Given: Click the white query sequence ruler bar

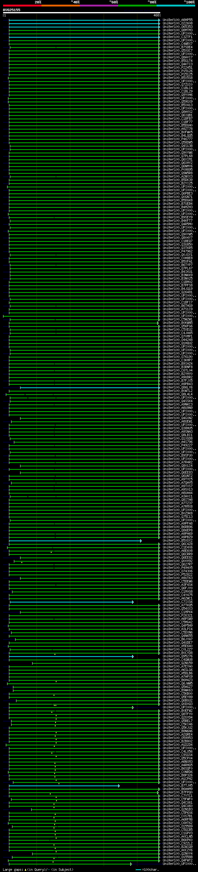Looking at the screenshot, I should click(82, 12).
